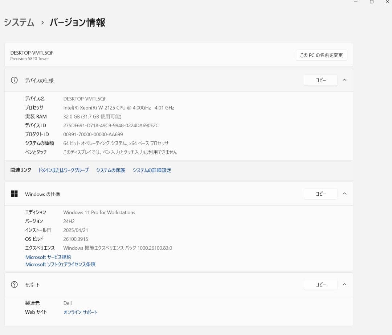Click the Windows logo icon beside Windows の仕様
This screenshot has height=335, width=392.
[14, 194]
